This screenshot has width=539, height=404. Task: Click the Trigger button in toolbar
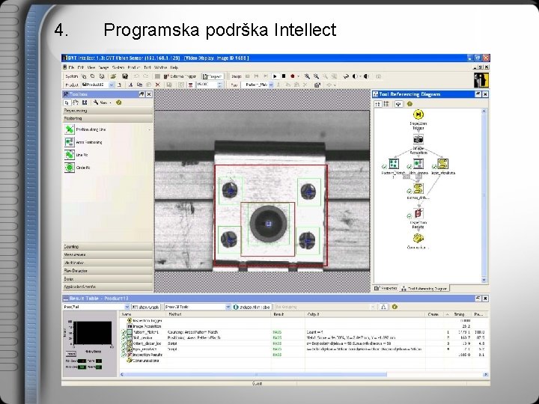(212, 76)
